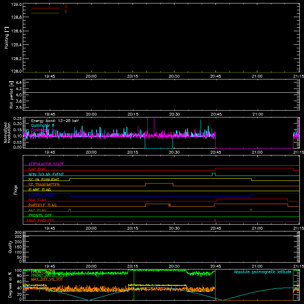304x304 pixels.
Task: Click the red X legend label
Action: [x=66, y=7]
